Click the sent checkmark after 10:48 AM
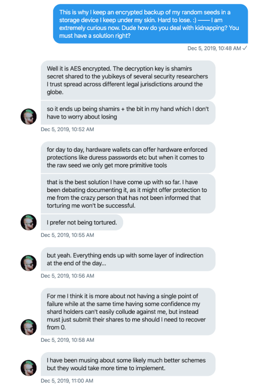The width and height of the screenshot is (263, 389). (245, 48)
